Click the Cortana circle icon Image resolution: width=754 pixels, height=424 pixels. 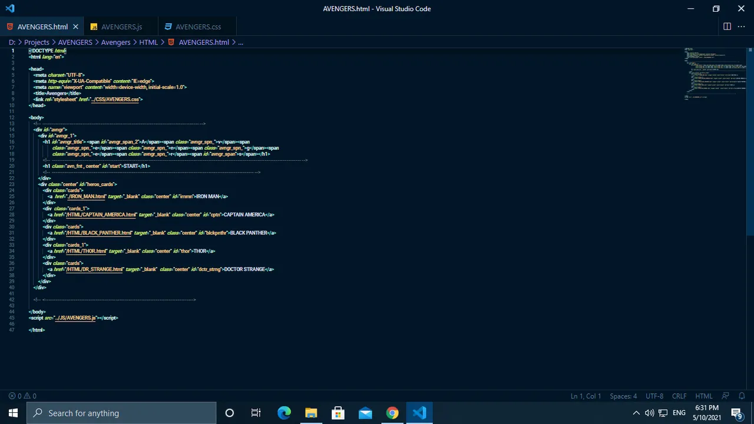(230, 413)
